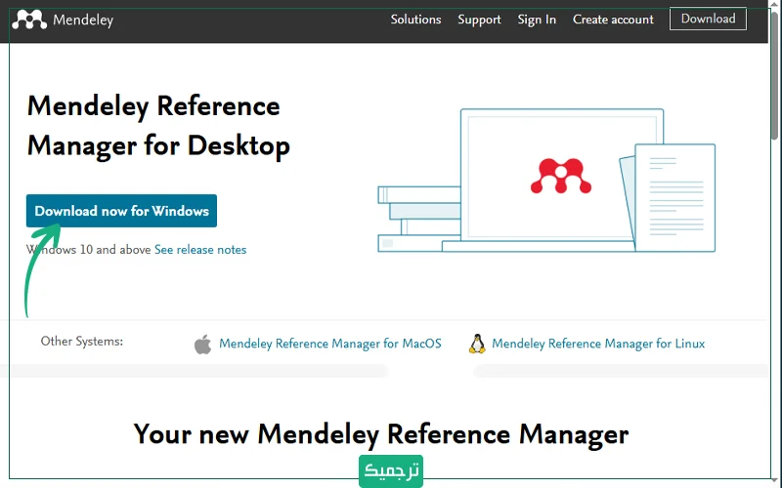Open the Support menu

tap(479, 20)
